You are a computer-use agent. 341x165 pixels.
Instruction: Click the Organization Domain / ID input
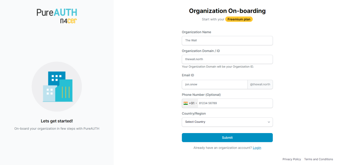(x=227, y=59)
